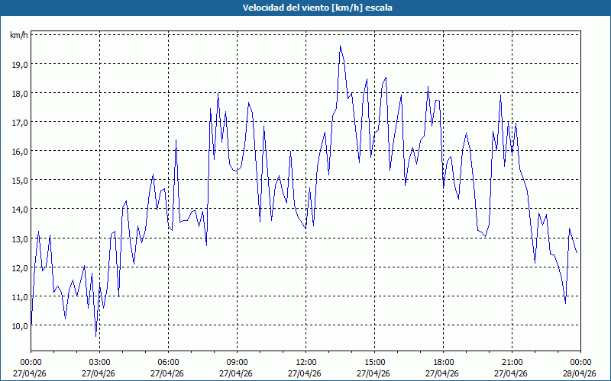Click the 28/04/26 date label

pyautogui.click(x=580, y=373)
